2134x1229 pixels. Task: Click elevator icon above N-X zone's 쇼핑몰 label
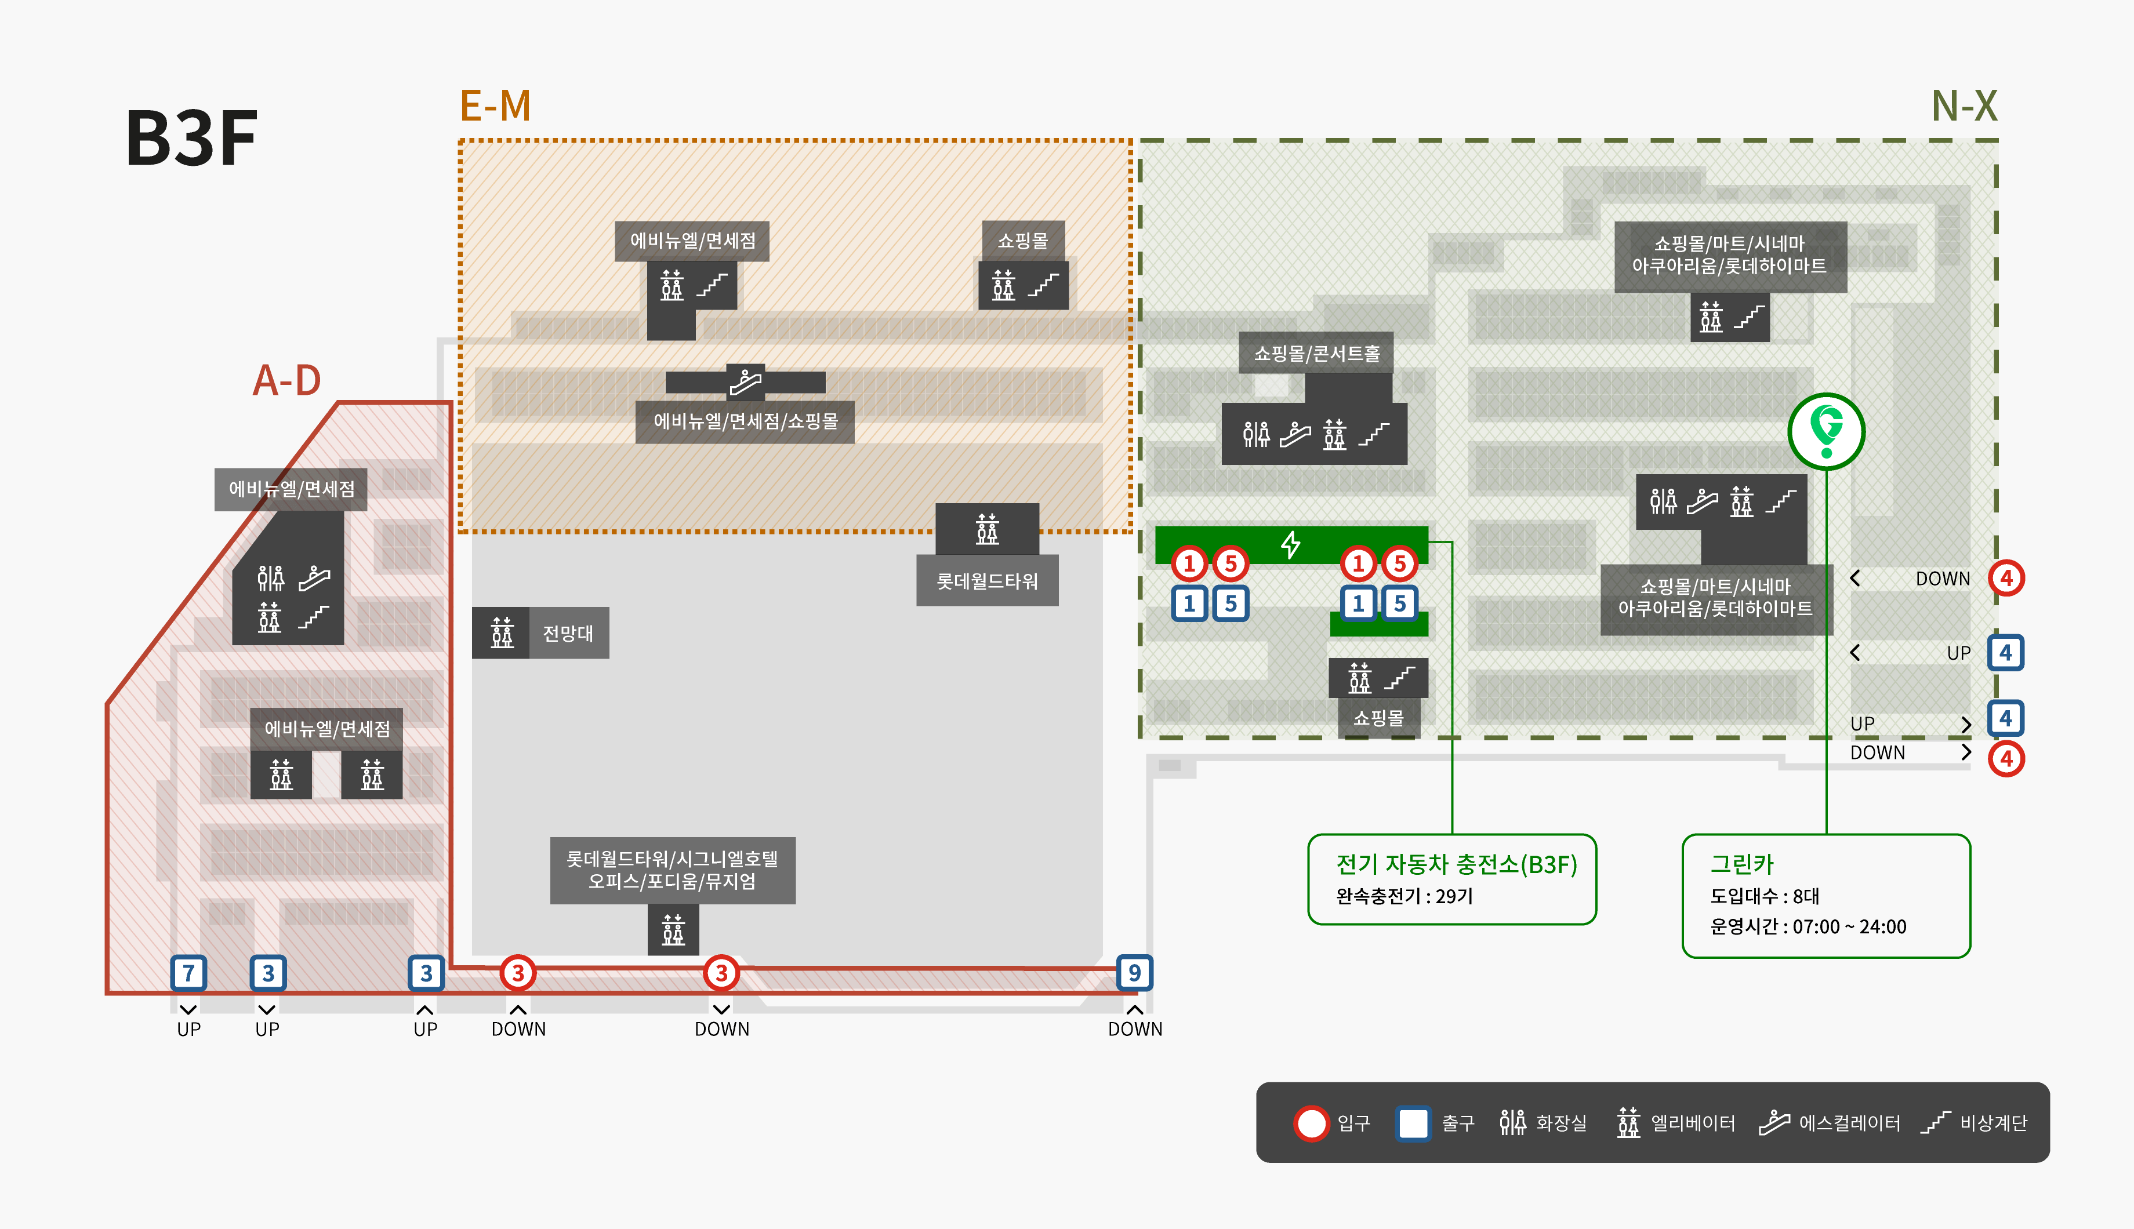[x=1359, y=678]
